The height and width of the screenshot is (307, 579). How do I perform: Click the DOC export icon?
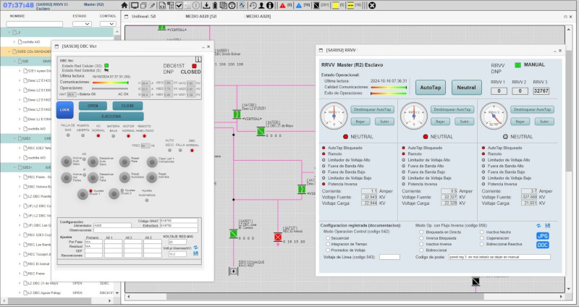542,245
